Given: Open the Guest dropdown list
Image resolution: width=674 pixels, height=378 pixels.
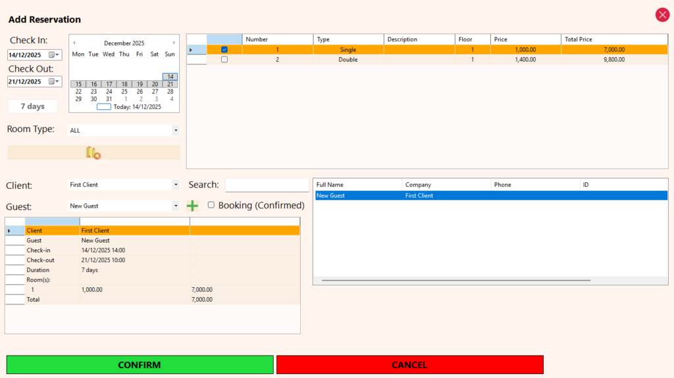Looking at the screenshot, I should point(176,206).
